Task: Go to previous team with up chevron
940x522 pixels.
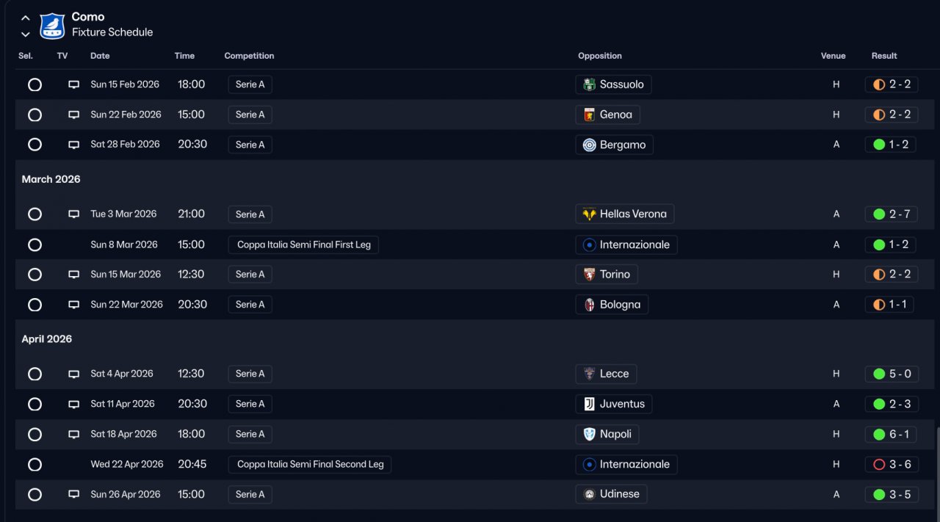Action: pos(26,18)
